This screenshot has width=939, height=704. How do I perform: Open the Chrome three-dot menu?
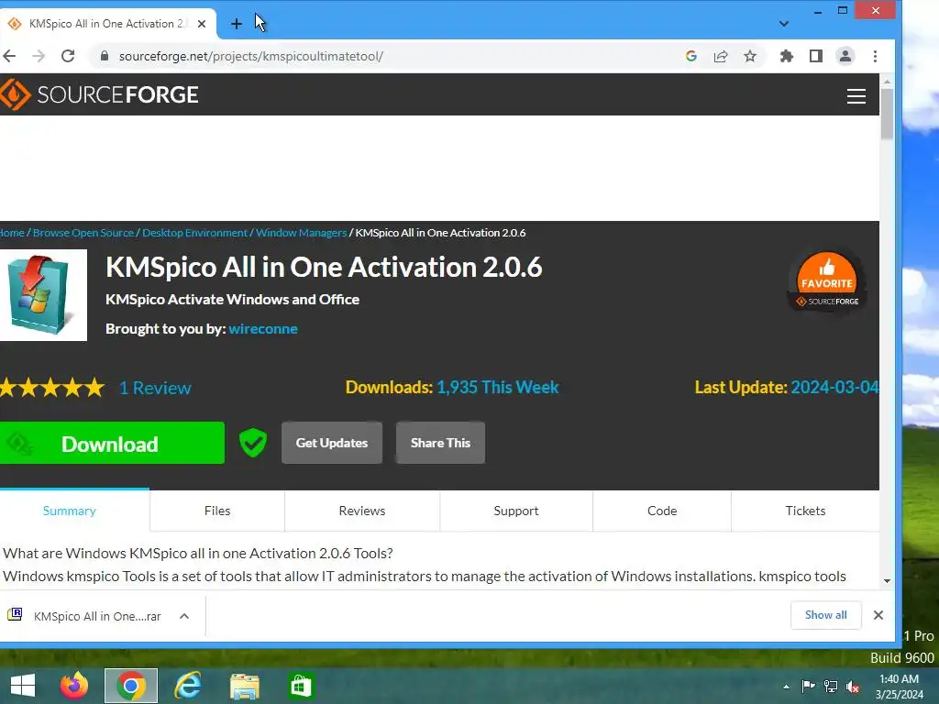[875, 56]
